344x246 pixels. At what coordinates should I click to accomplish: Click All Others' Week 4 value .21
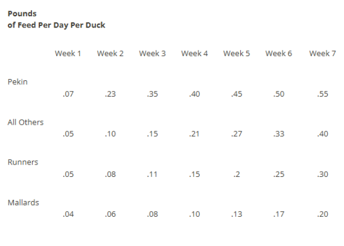tap(195, 134)
